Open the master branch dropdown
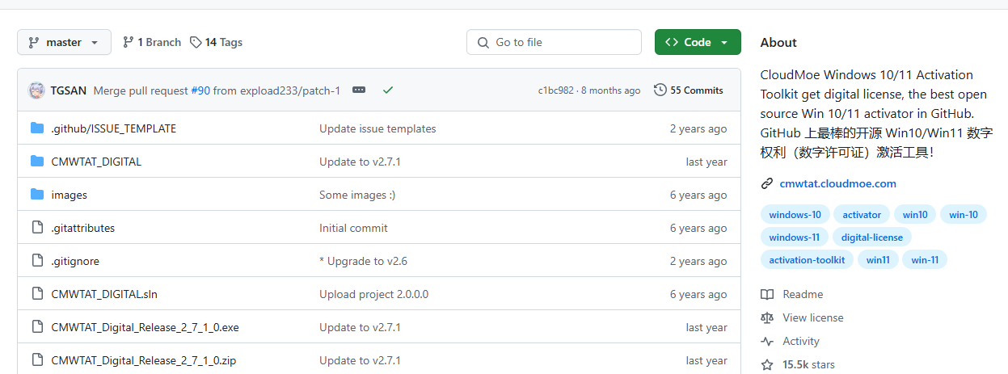1008x374 pixels. coord(64,42)
